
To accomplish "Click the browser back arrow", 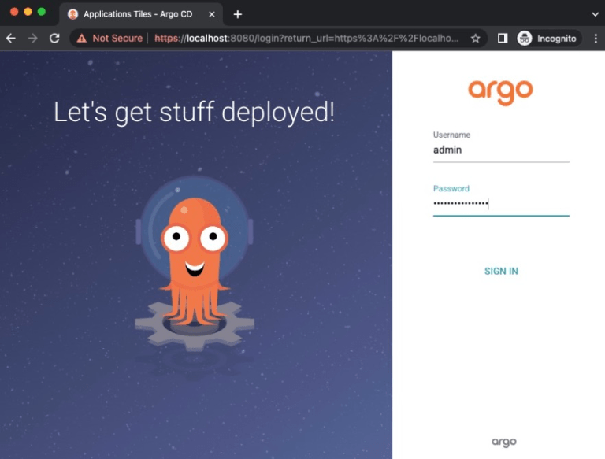I will [x=11, y=38].
